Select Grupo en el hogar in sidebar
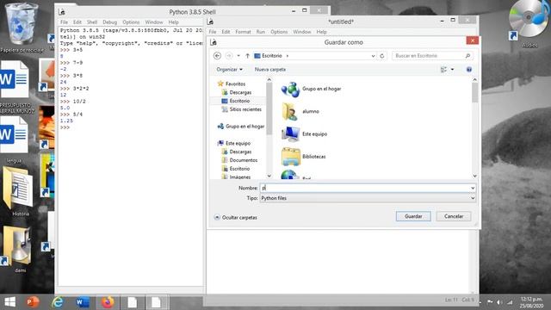 coord(241,127)
